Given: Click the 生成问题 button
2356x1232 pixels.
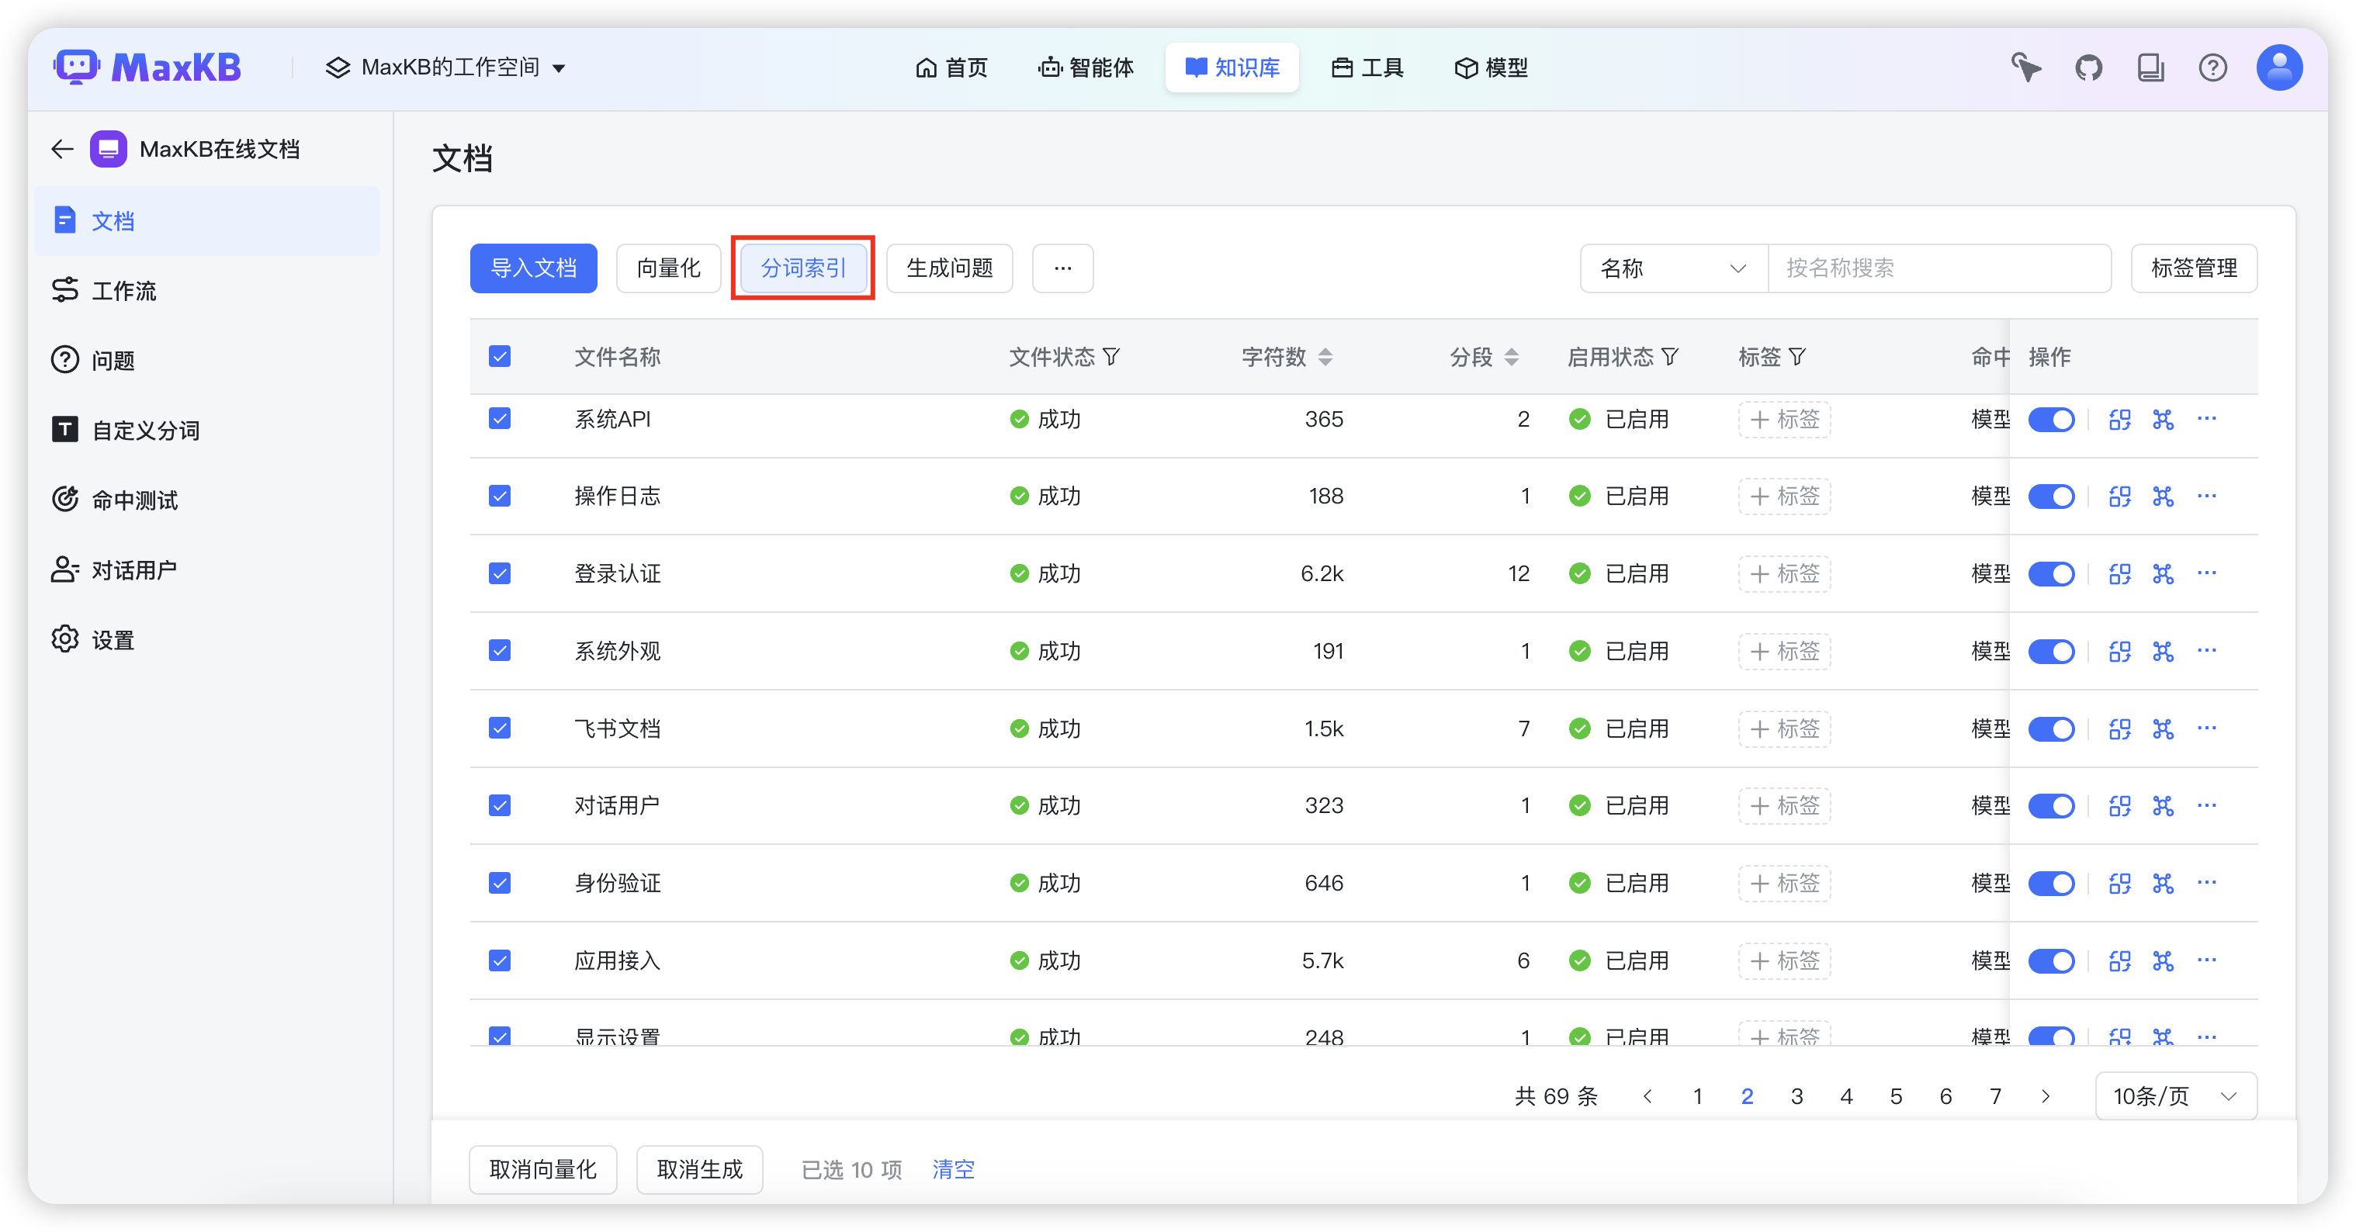Looking at the screenshot, I should point(949,269).
